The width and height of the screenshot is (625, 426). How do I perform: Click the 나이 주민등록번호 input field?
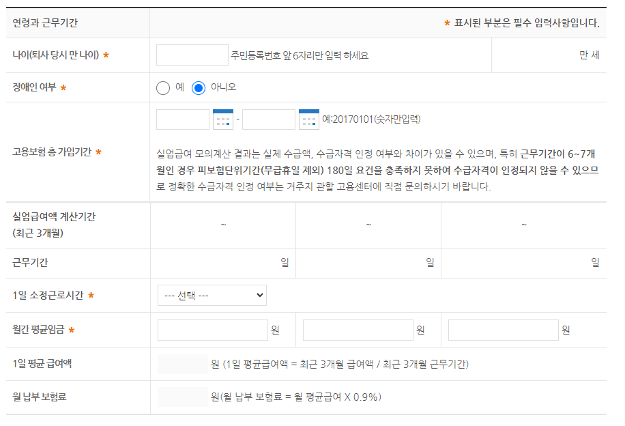192,55
